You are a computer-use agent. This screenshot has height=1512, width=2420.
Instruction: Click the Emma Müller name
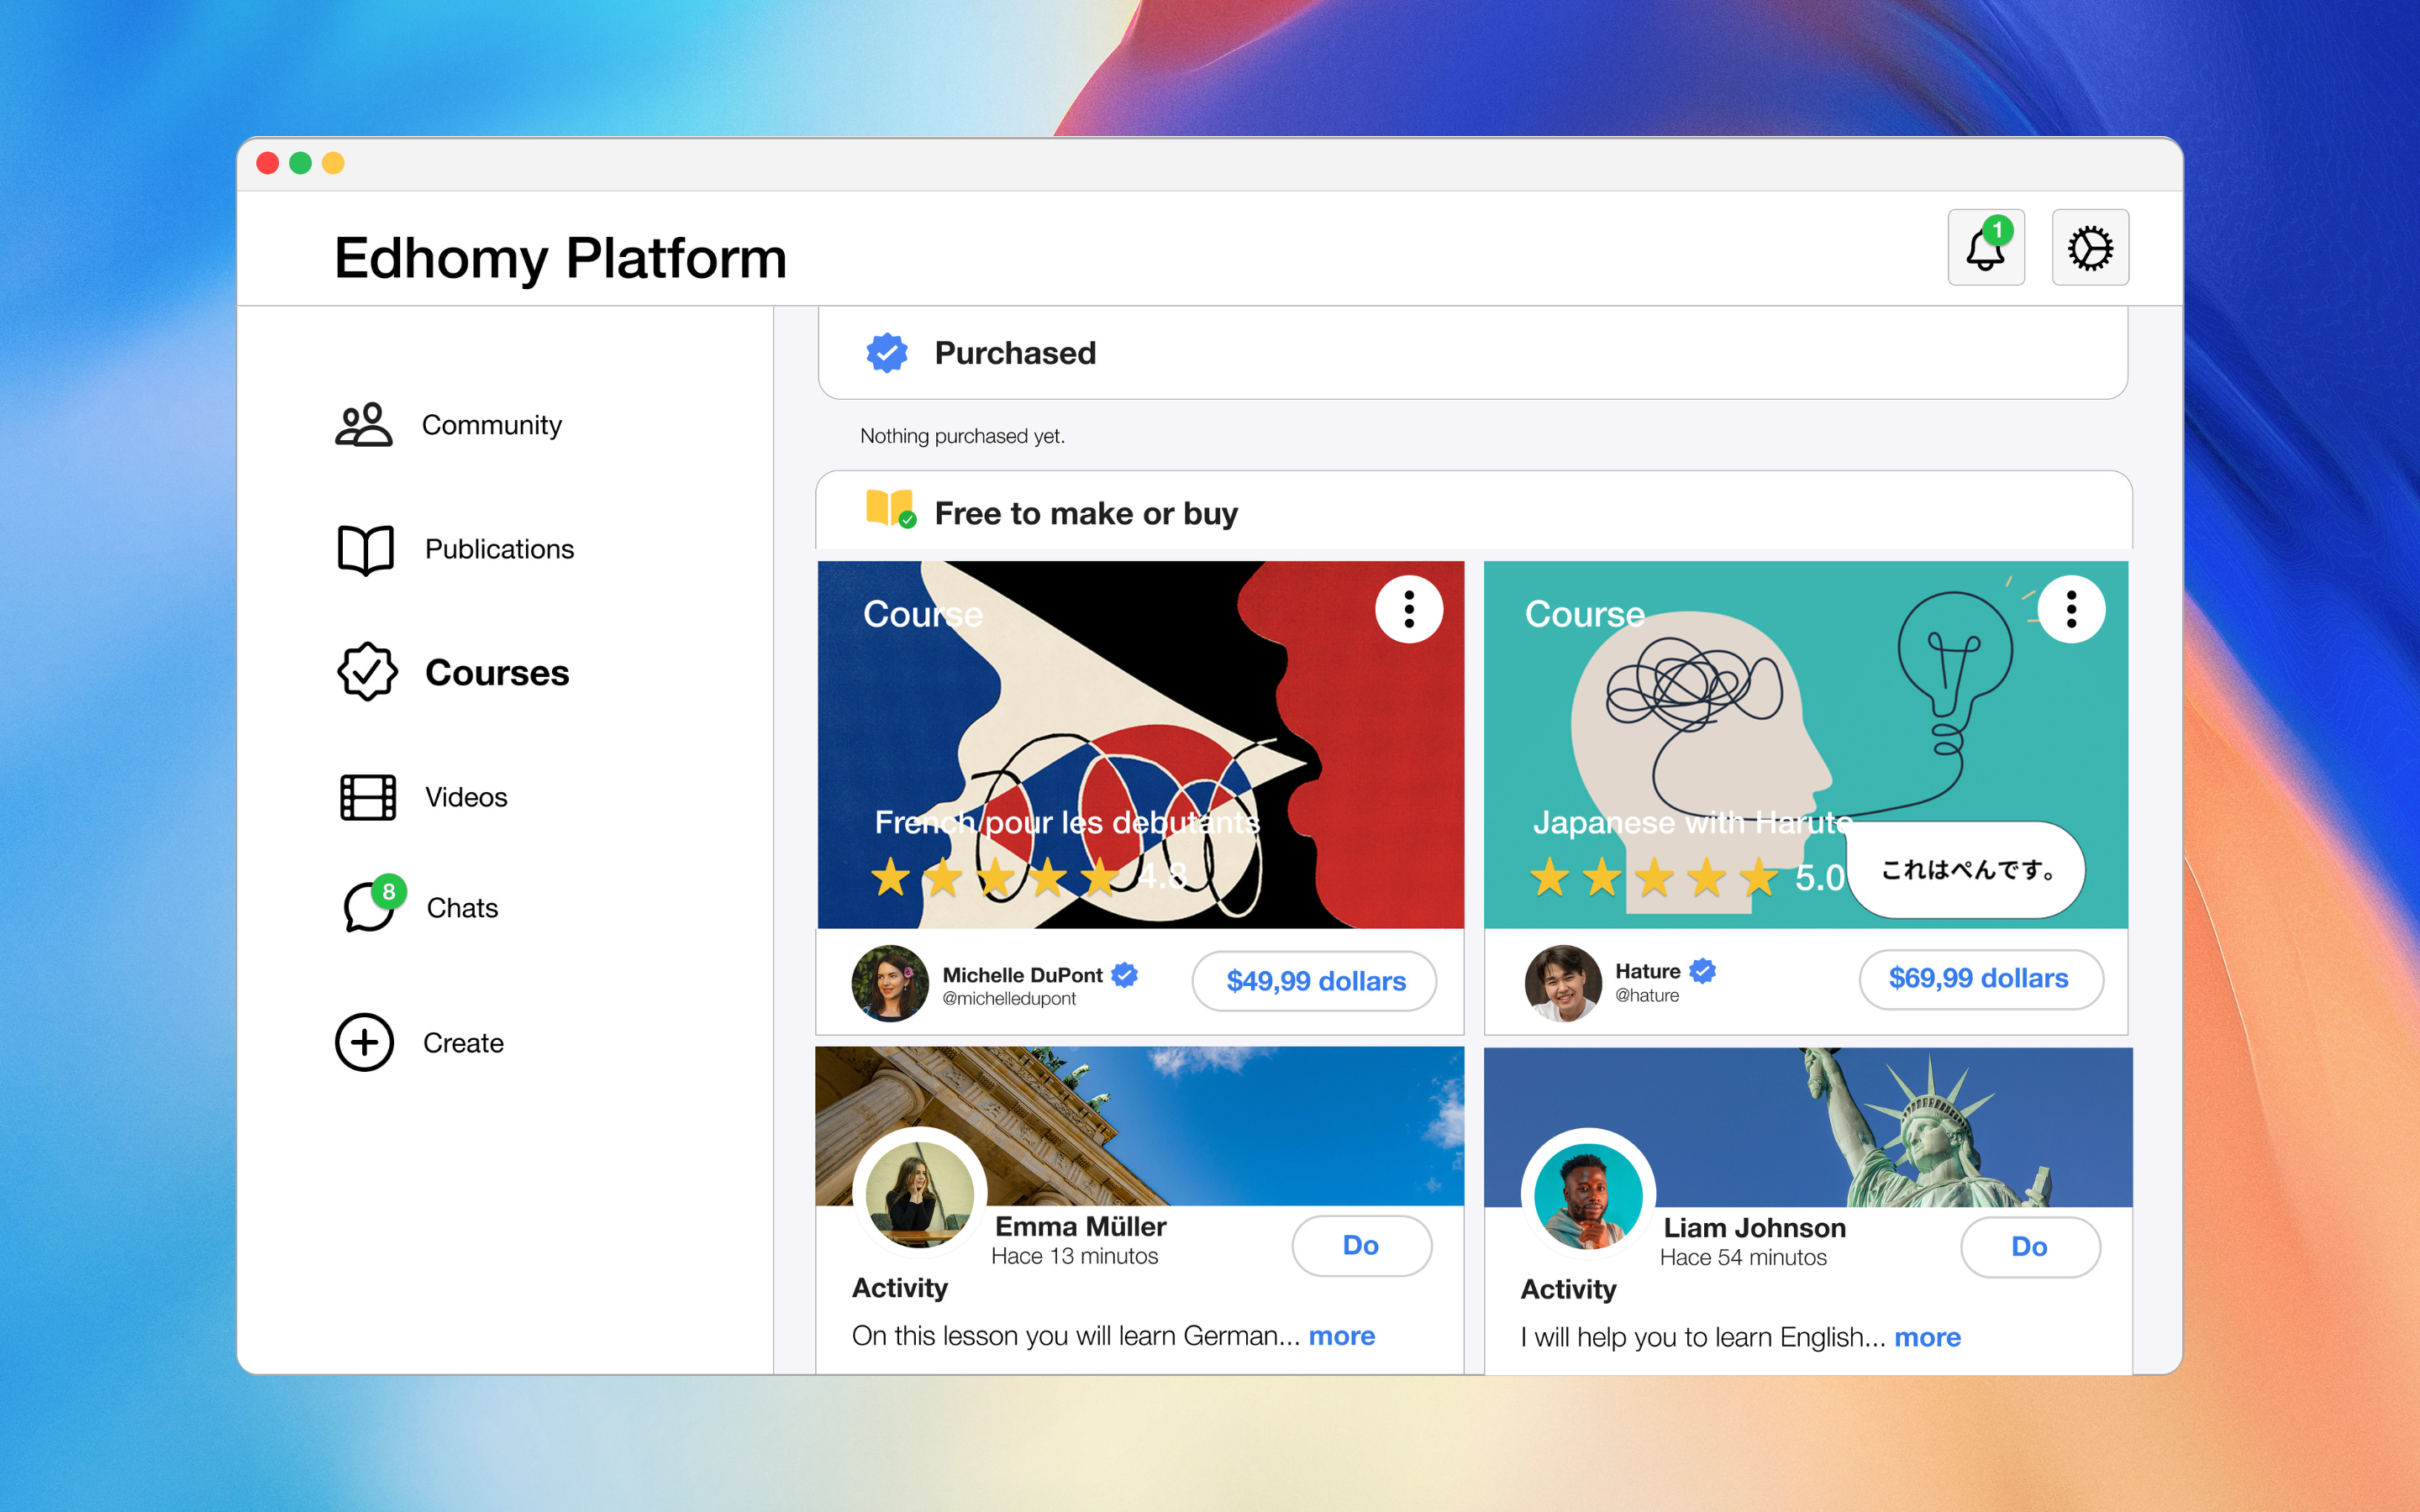(x=1081, y=1226)
